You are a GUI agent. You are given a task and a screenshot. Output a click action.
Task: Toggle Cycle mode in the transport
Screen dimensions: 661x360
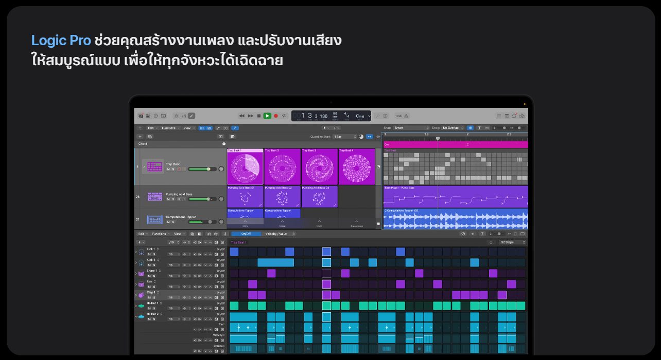coord(284,116)
